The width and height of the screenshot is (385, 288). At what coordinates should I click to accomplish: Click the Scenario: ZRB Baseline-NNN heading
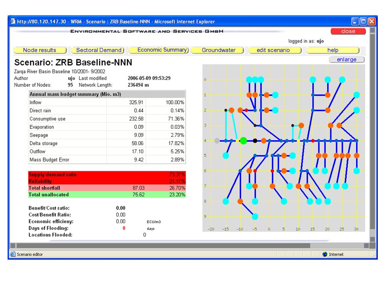[x=73, y=62]
